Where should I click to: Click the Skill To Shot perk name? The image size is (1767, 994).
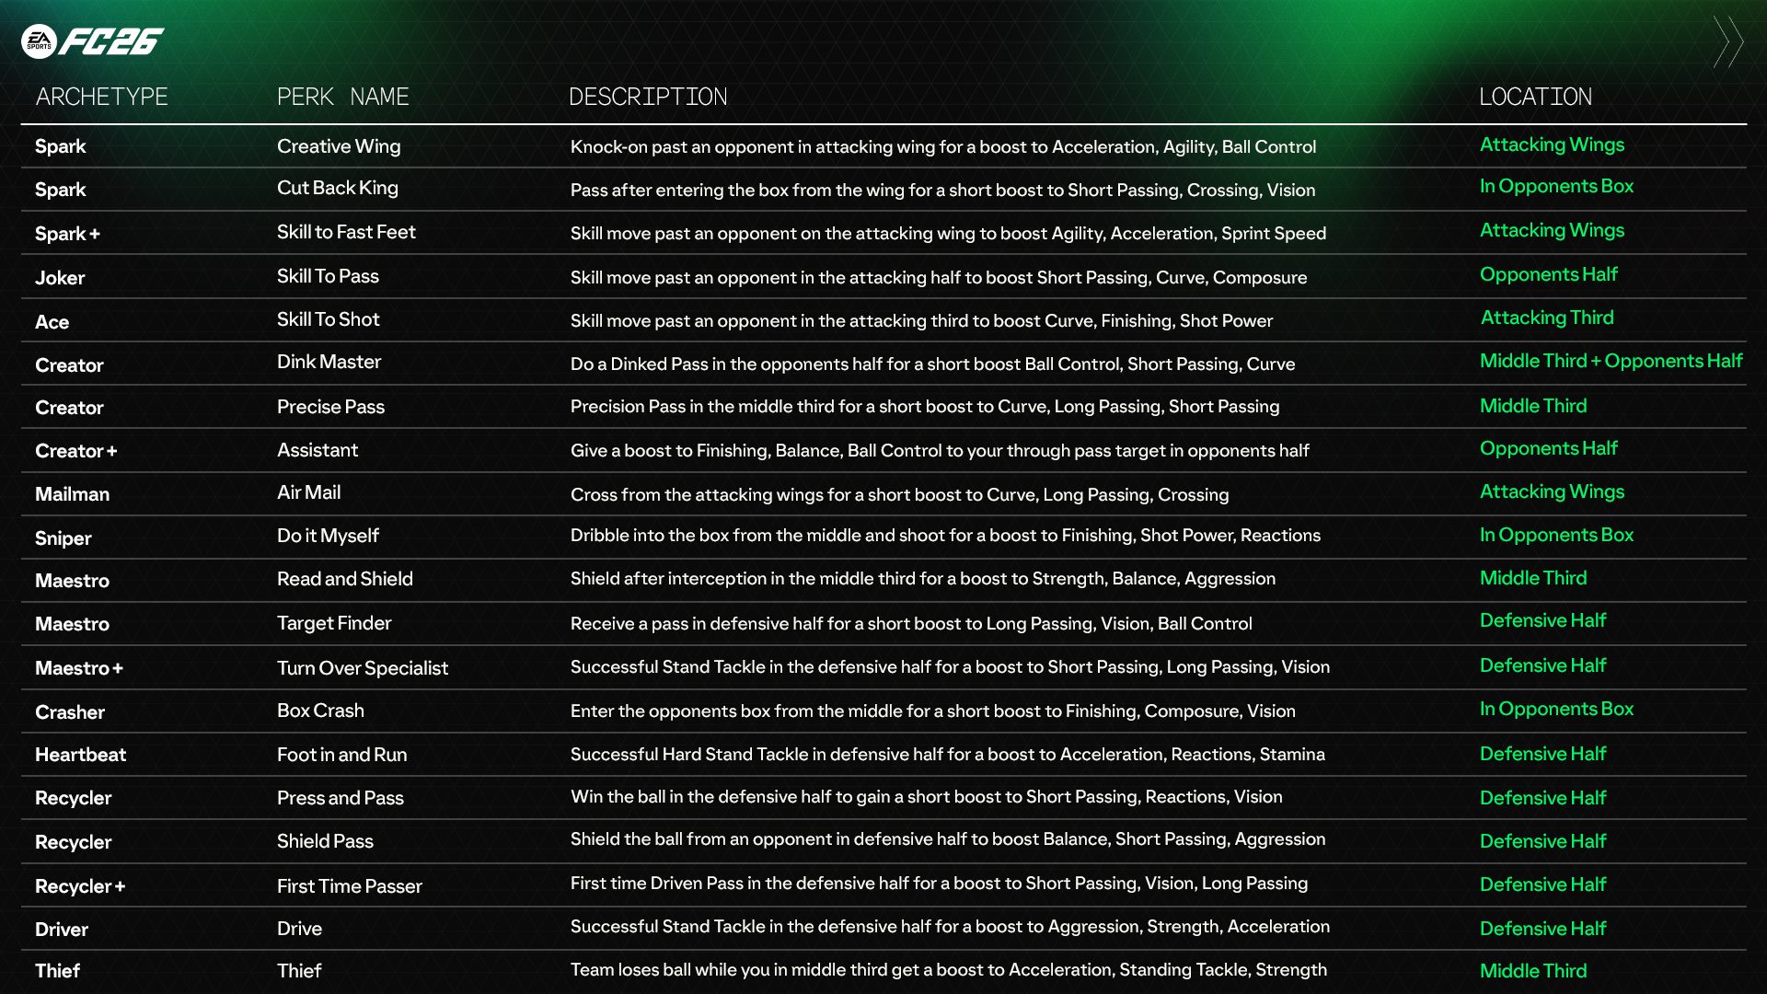coord(328,319)
